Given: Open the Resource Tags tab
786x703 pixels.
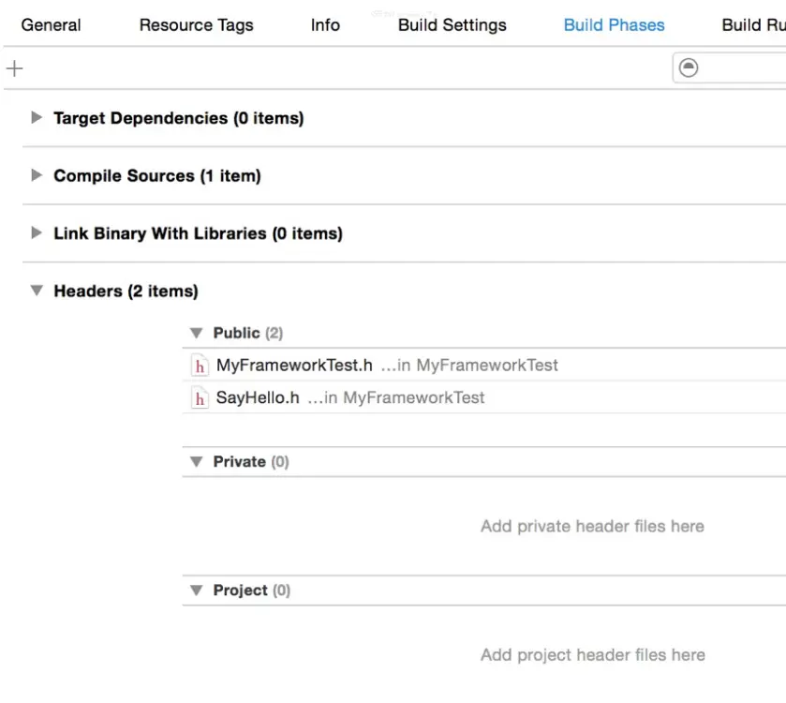Looking at the screenshot, I should pos(196,25).
